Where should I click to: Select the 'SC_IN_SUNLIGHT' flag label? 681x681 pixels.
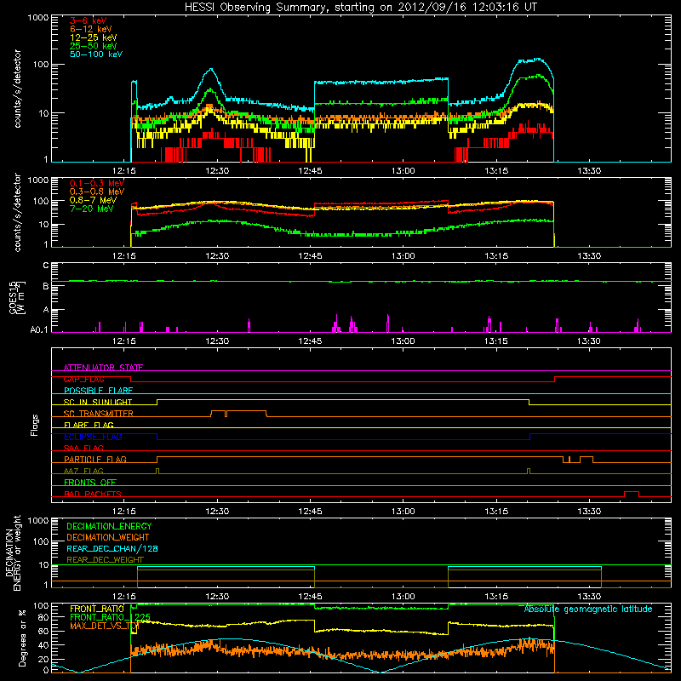tap(98, 402)
